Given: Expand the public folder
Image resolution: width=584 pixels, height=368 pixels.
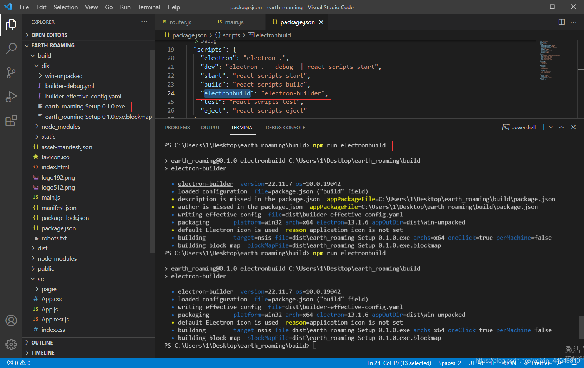Looking at the screenshot, I should 88,268.
